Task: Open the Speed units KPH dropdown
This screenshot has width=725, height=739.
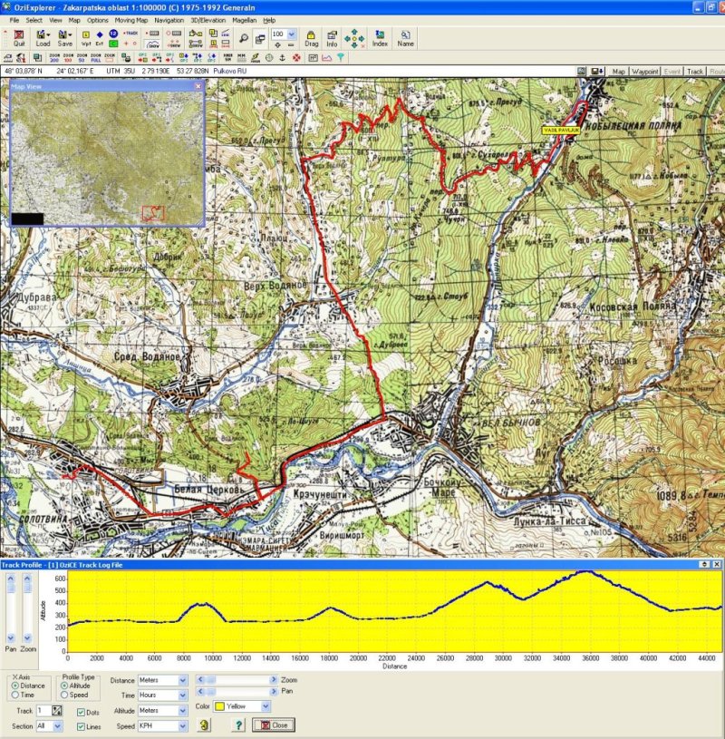Action: click(x=183, y=726)
